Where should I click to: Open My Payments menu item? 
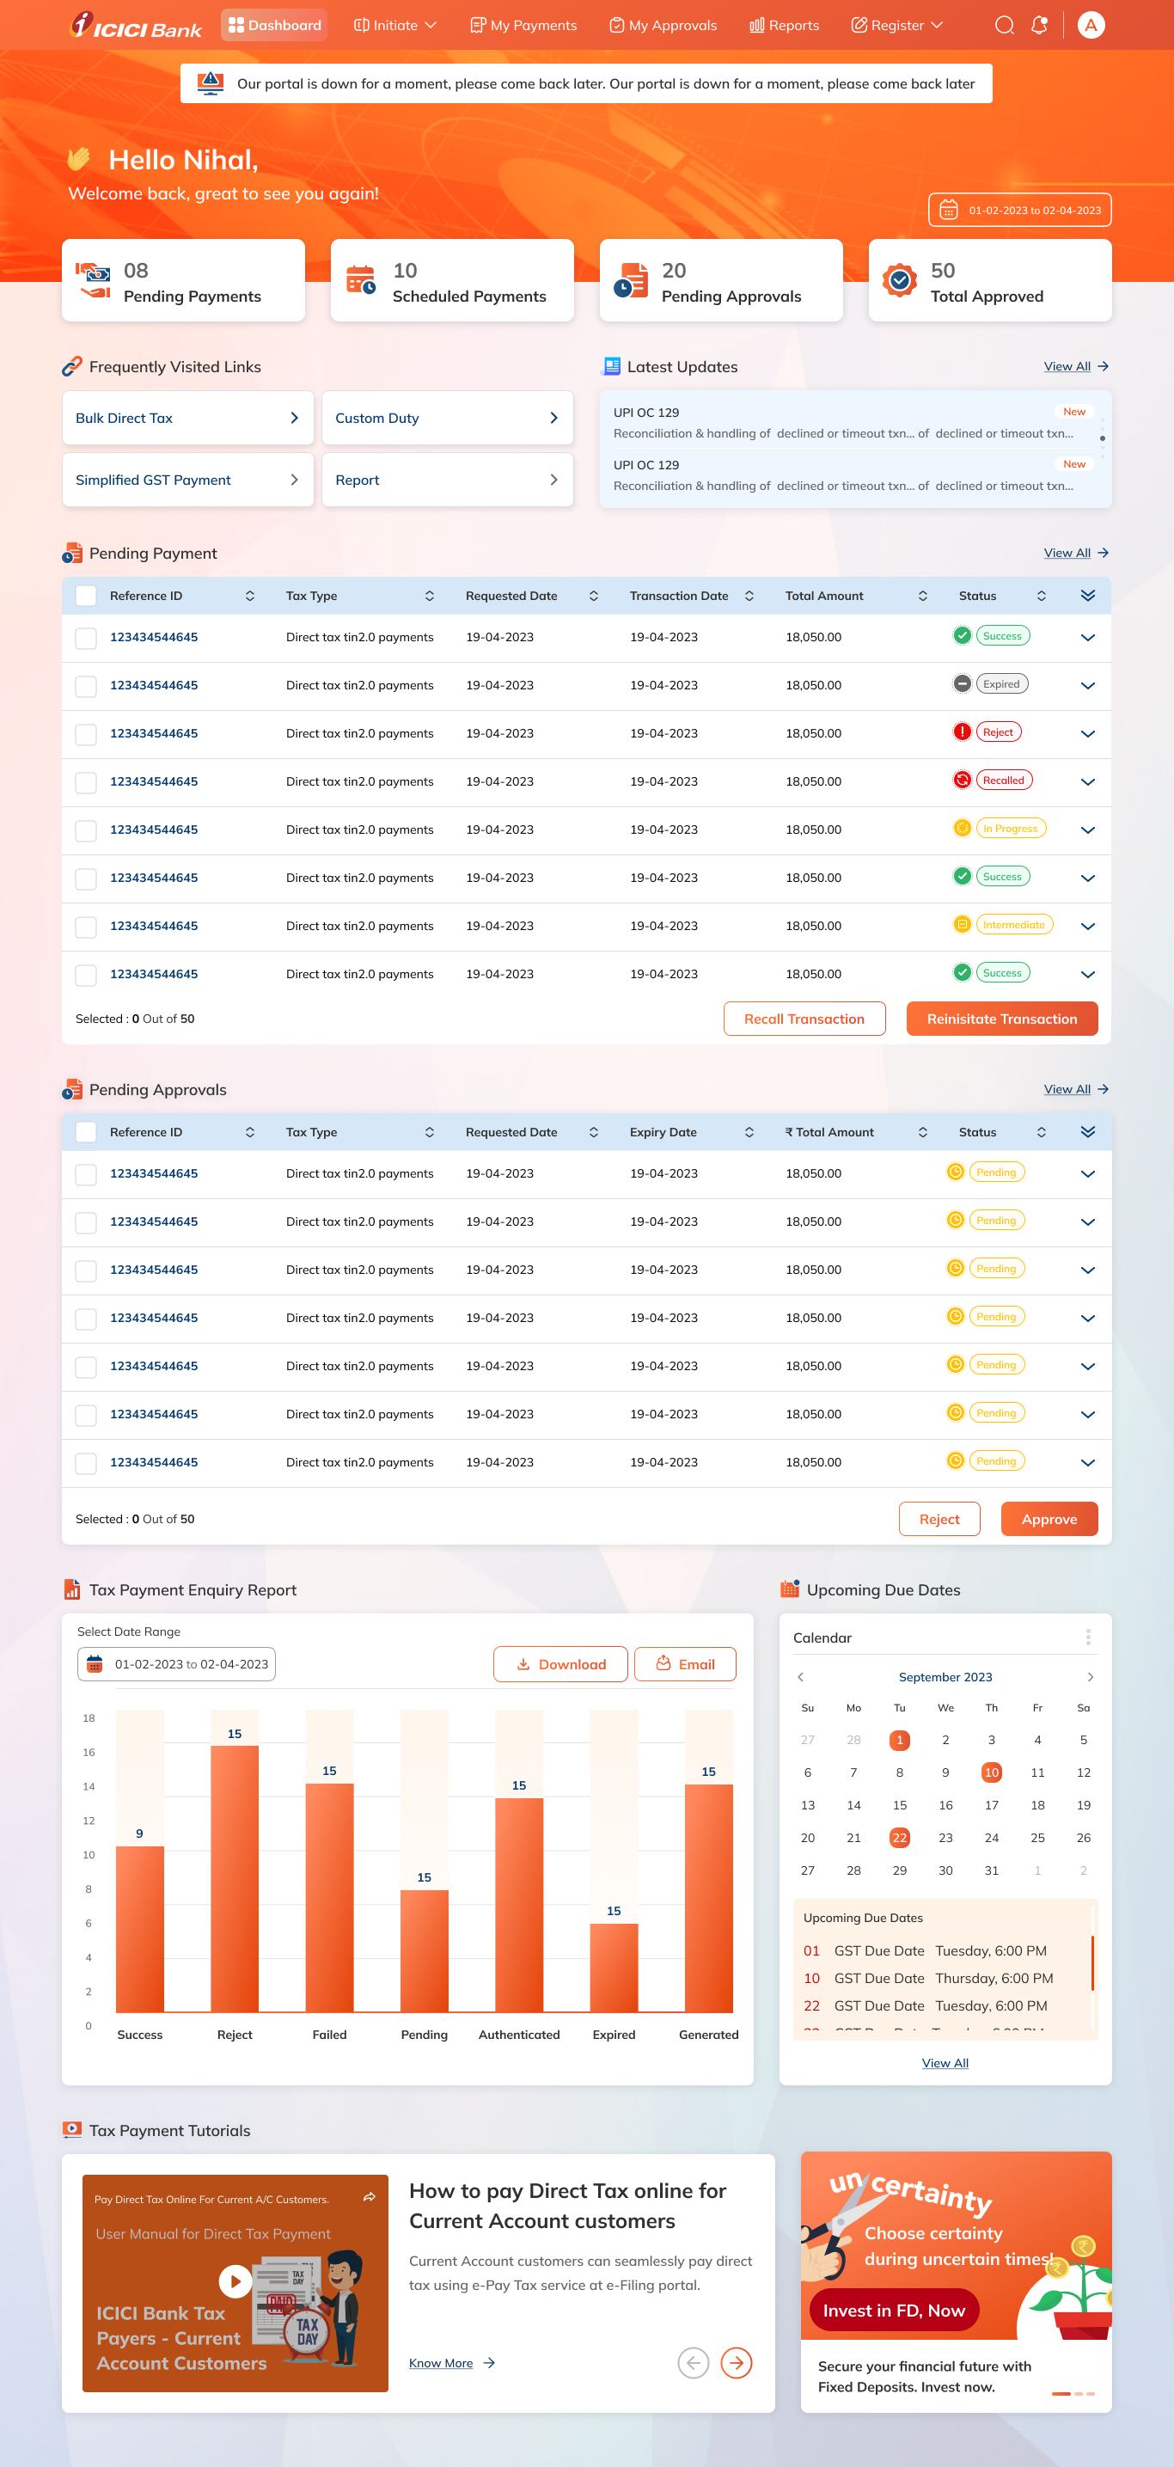coord(523,25)
